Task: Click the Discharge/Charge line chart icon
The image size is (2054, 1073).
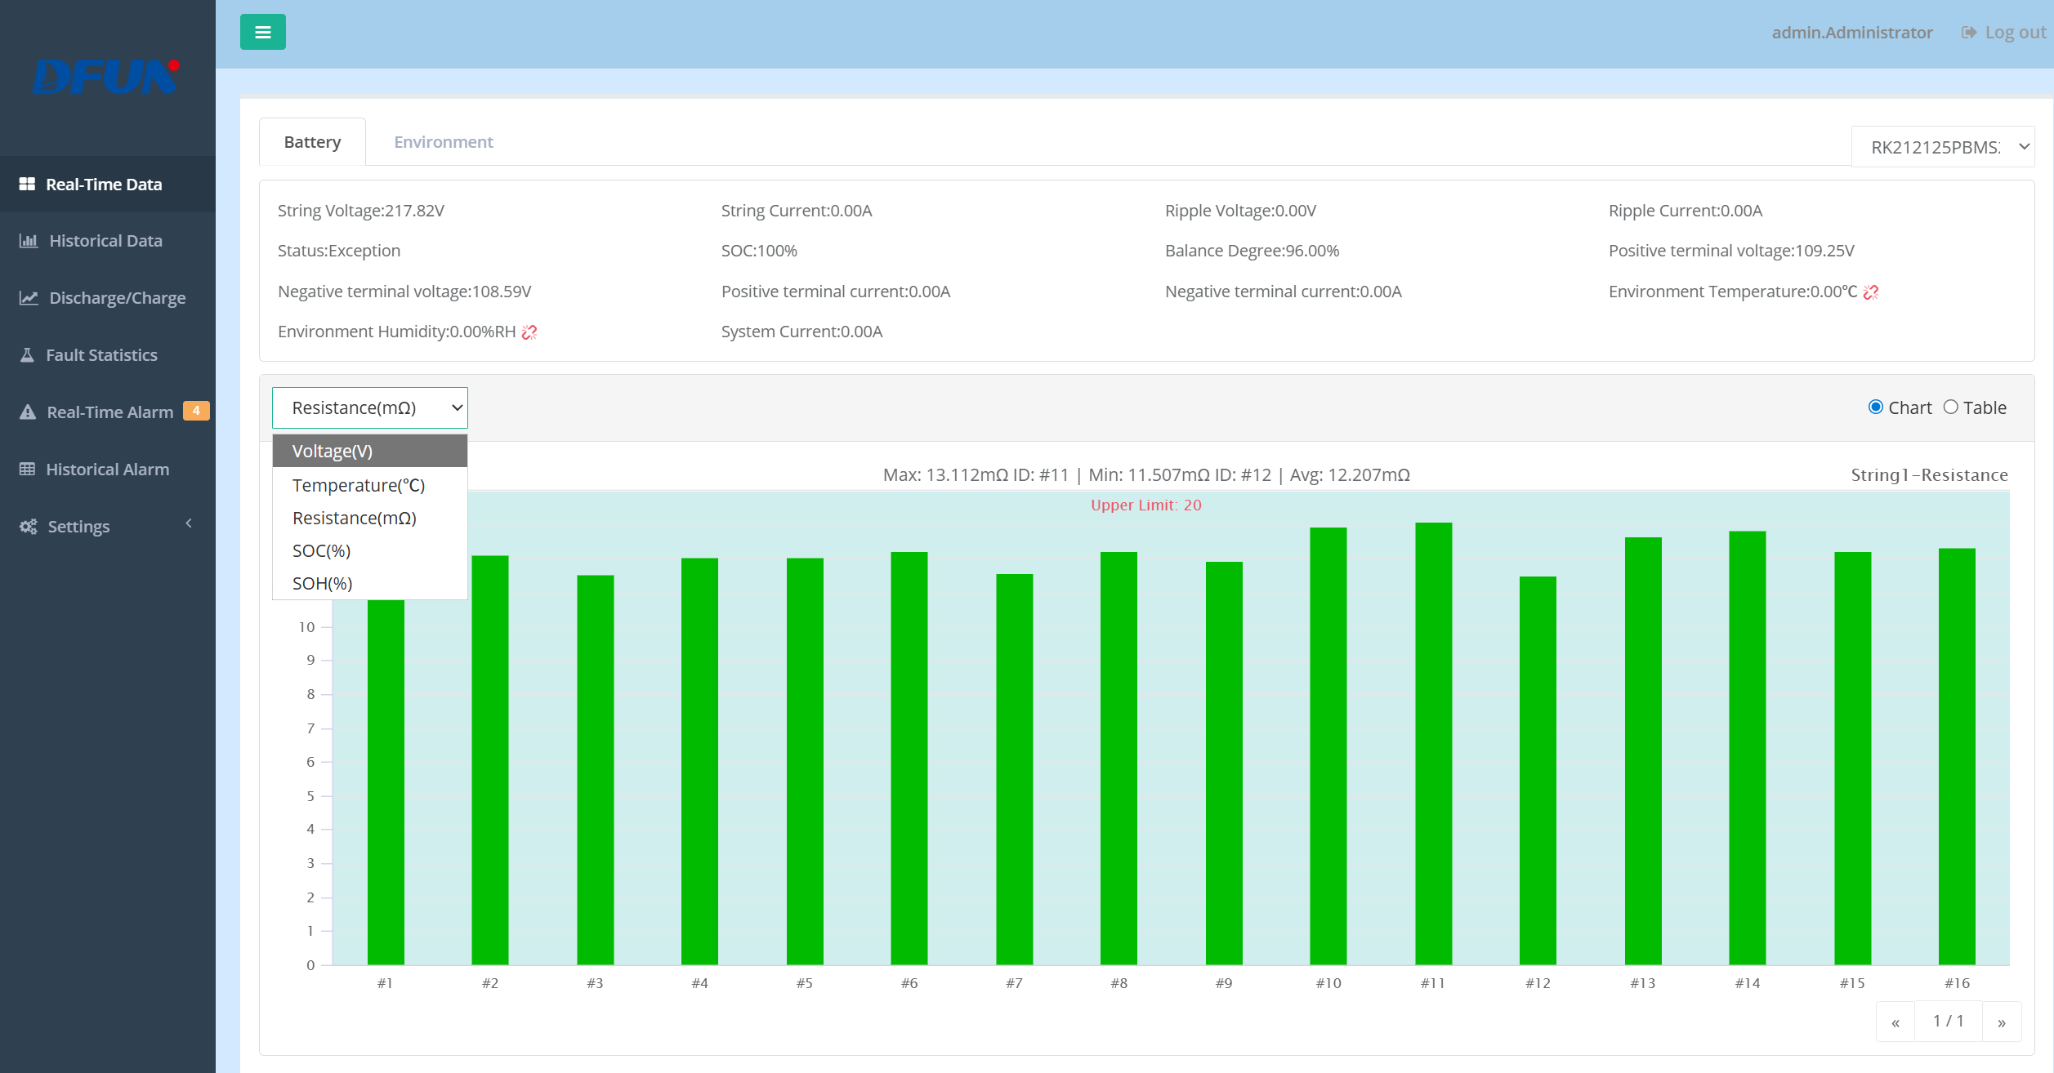Action: pos(29,298)
